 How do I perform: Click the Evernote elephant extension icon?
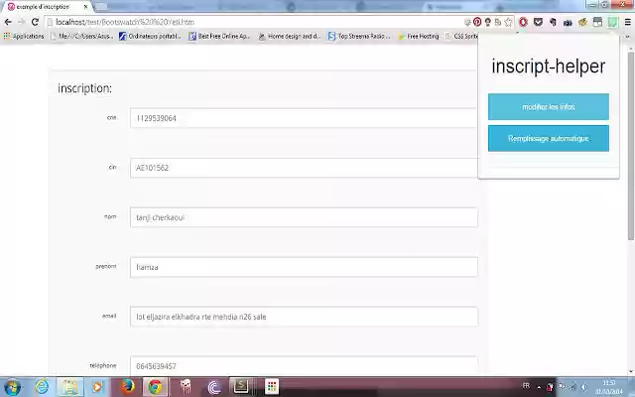coord(553,22)
